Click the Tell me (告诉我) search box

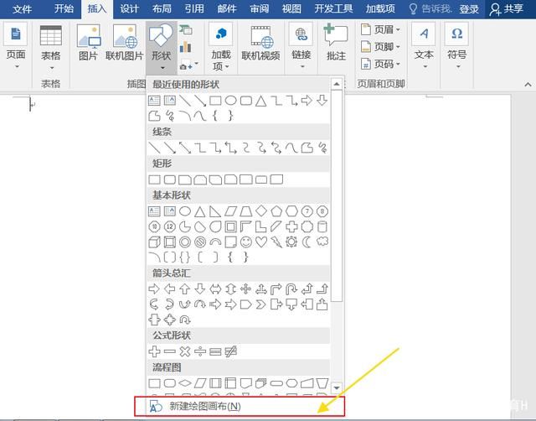coord(431,9)
